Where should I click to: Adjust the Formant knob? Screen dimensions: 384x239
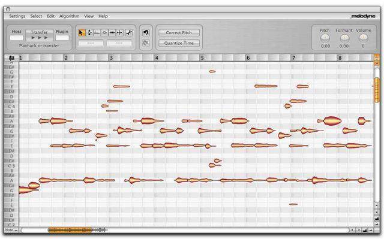pos(344,38)
